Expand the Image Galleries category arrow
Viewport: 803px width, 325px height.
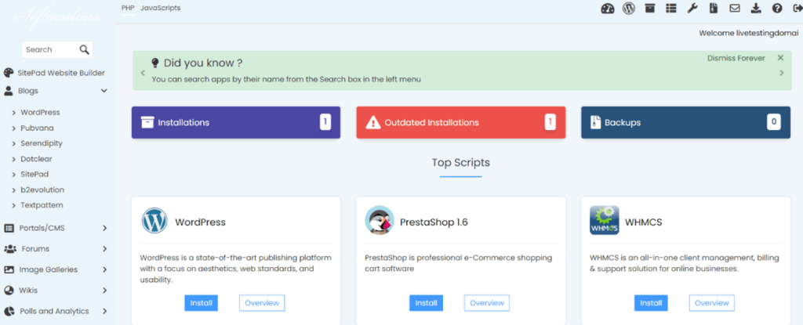[x=104, y=269]
